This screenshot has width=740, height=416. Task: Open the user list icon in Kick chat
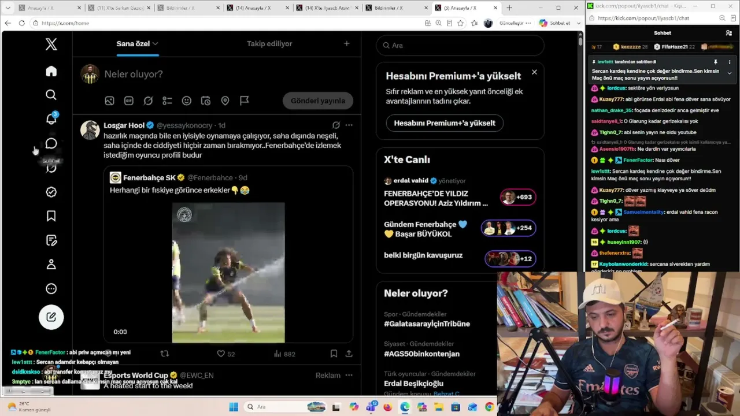[x=729, y=33]
